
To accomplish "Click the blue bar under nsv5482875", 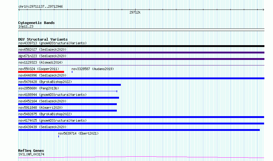I will click(x=141, y=117).
